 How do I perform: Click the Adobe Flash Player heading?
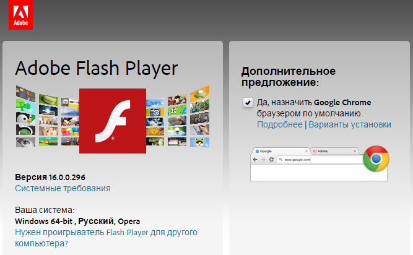97,69
